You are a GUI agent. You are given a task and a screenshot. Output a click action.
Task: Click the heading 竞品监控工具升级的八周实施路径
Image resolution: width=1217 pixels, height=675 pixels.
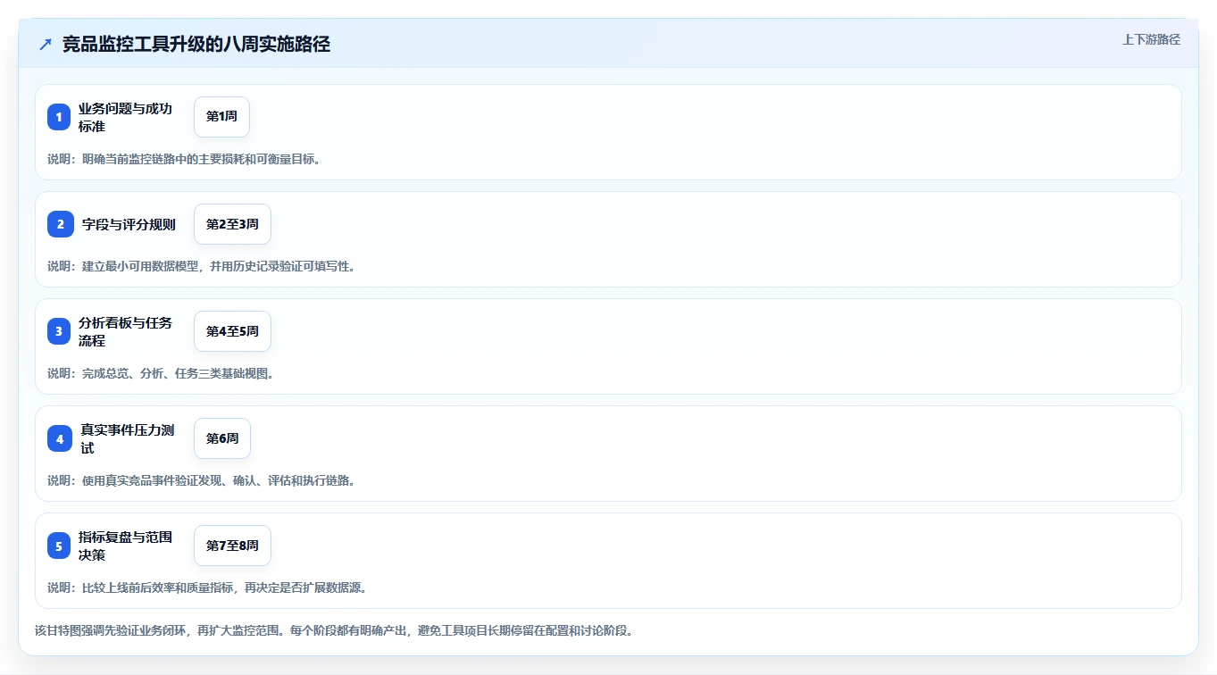(x=196, y=45)
